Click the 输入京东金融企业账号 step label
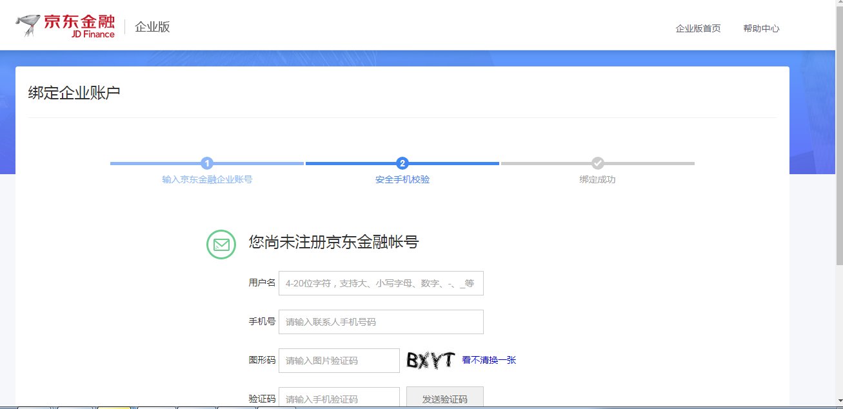The width and height of the screenshot is (843, 409). click(x=206, y=179)
